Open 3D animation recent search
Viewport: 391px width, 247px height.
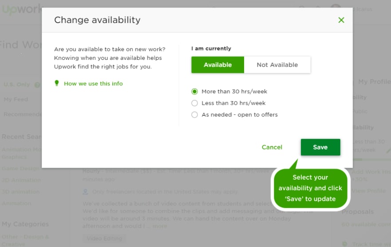click(x=20, y=192)
